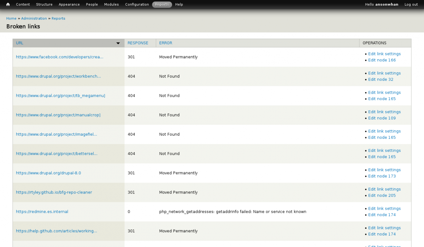Image resolution: width=424 pixels, height=247 pixels.
Task: Click Edit node 205
Action: (382, 196)
